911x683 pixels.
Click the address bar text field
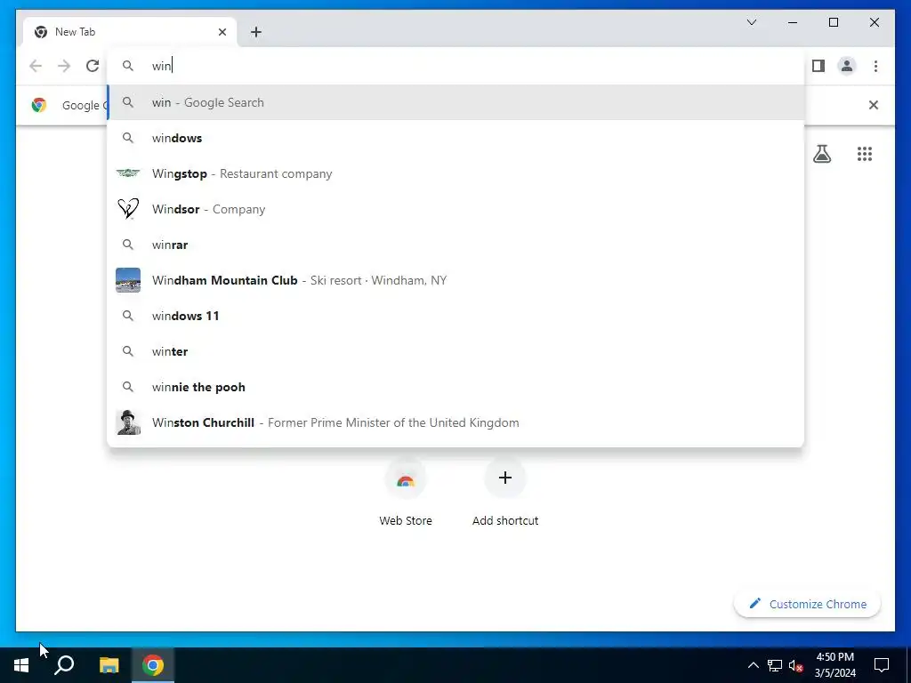click(455, 66)
